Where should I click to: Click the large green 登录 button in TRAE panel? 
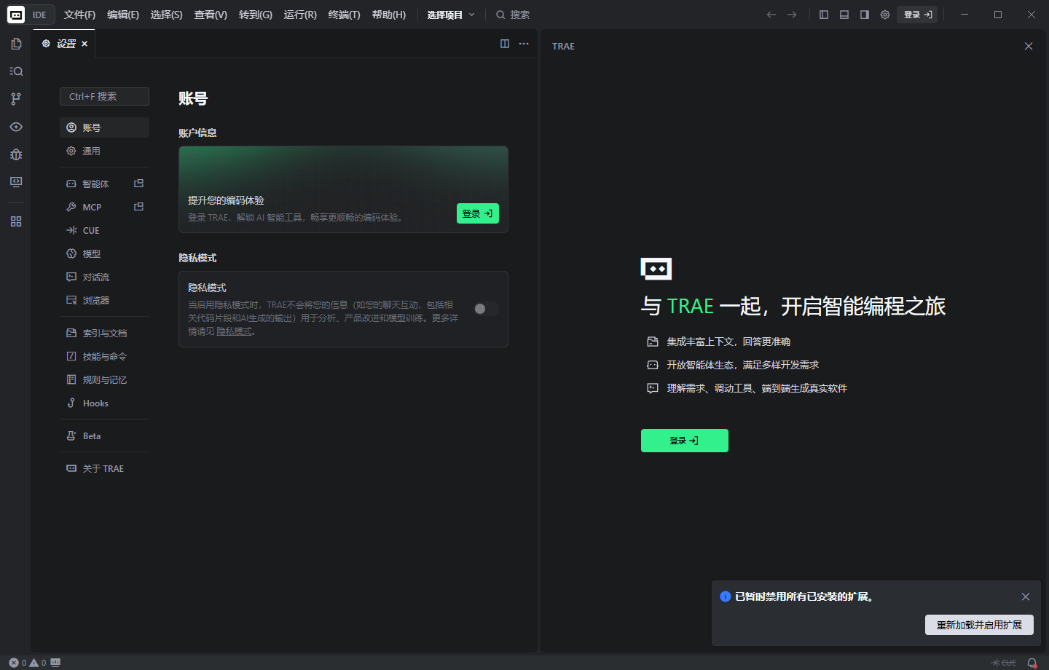point(685,441)
